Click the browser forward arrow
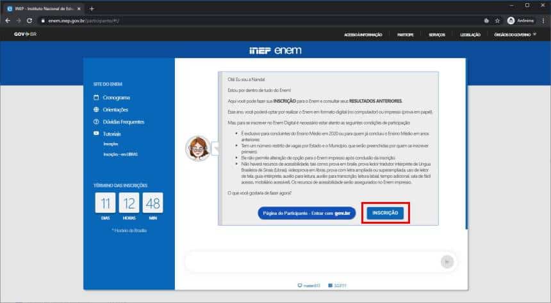The image size is (551, 303). pyautogui.click(x=19, y=20)
